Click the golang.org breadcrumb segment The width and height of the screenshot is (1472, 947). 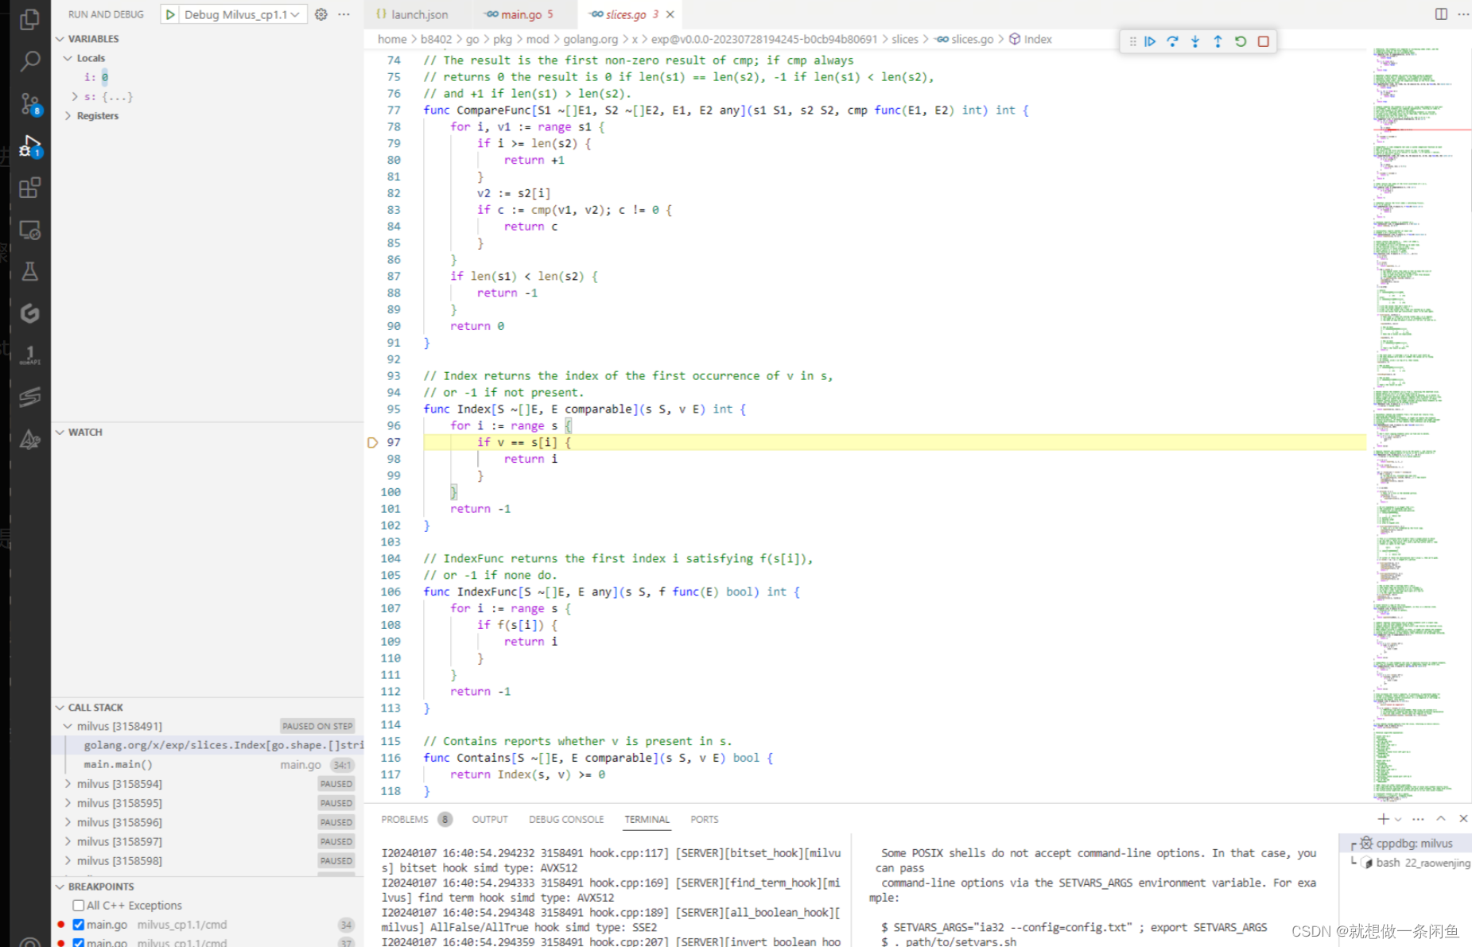(x=591, y=39)
